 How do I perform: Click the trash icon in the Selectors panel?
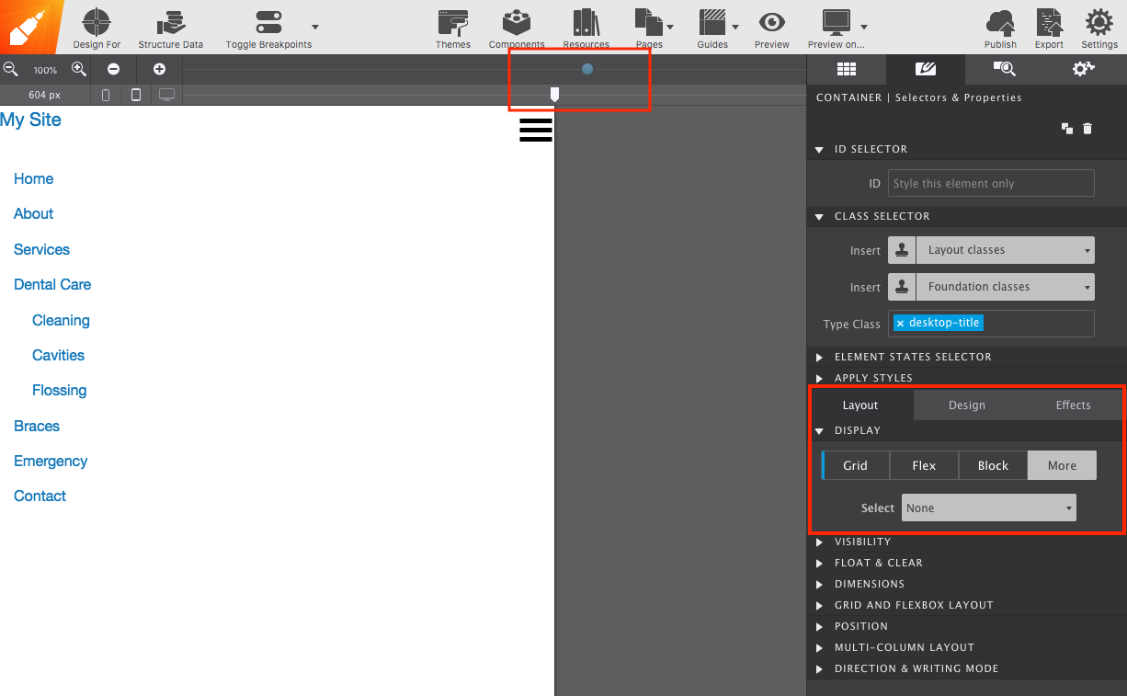tap(1087, 129)
